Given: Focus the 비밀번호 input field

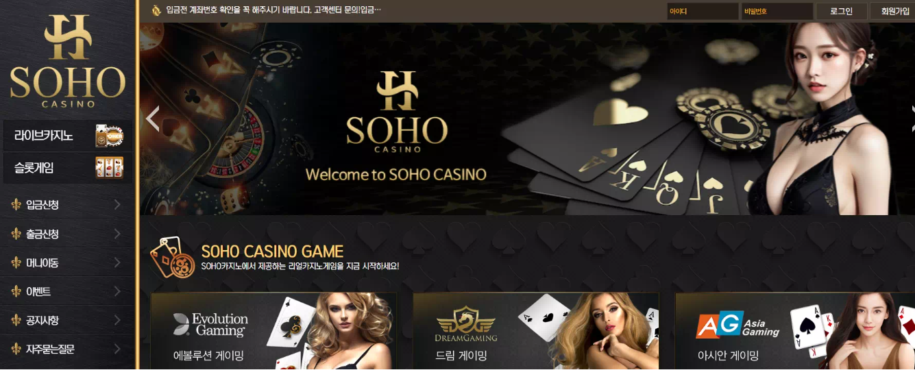Looking at the screenshot, I should click(777, 12).
